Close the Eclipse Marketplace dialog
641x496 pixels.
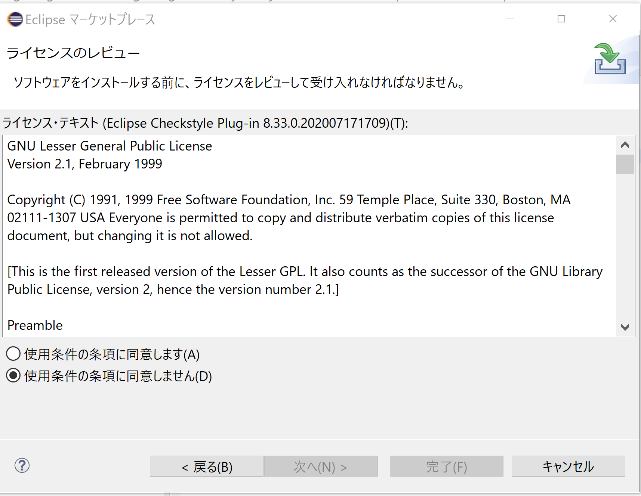click(x=613, y=19)
